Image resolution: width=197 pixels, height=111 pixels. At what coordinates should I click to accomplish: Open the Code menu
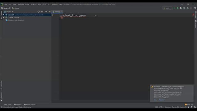(x=27, y=4)
